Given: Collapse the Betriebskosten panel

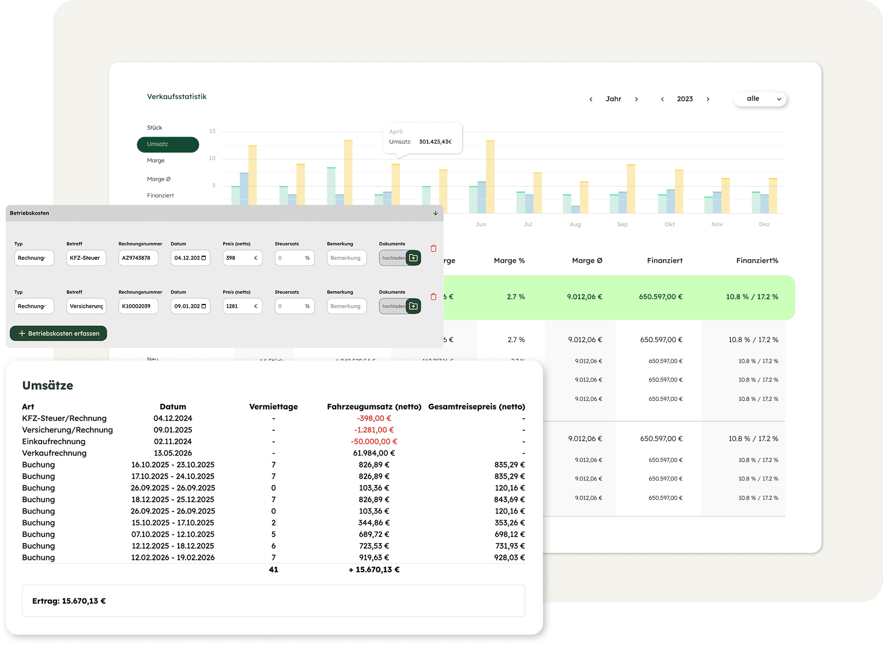Looking at the screenshot, I should [435, 213].
